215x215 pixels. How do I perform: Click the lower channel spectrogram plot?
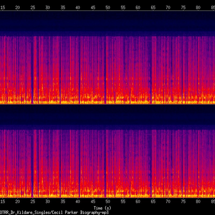(107, 151)
